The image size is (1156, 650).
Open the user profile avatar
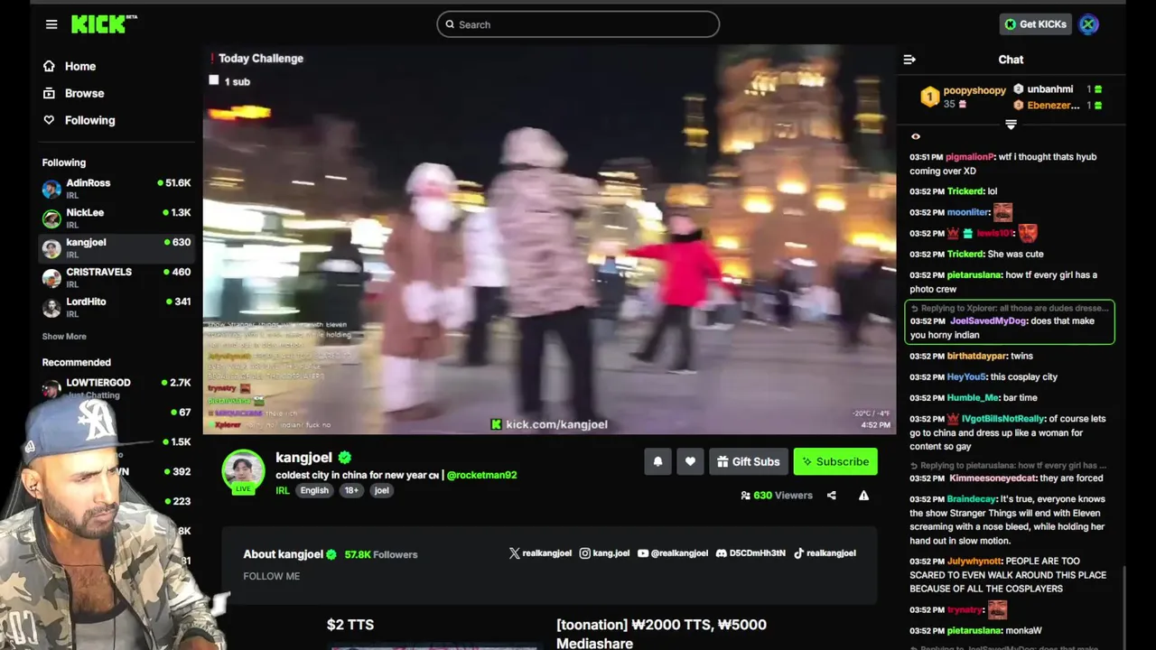(1088, 24)
